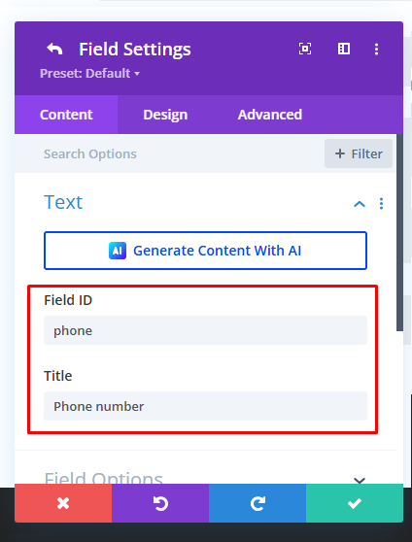Open Text section three-dot options
This screenshot has width=412, height=542.
[x=381, y=204]
